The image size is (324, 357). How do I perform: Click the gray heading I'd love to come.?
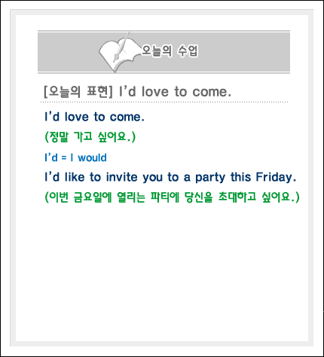[x=175, y=91]
